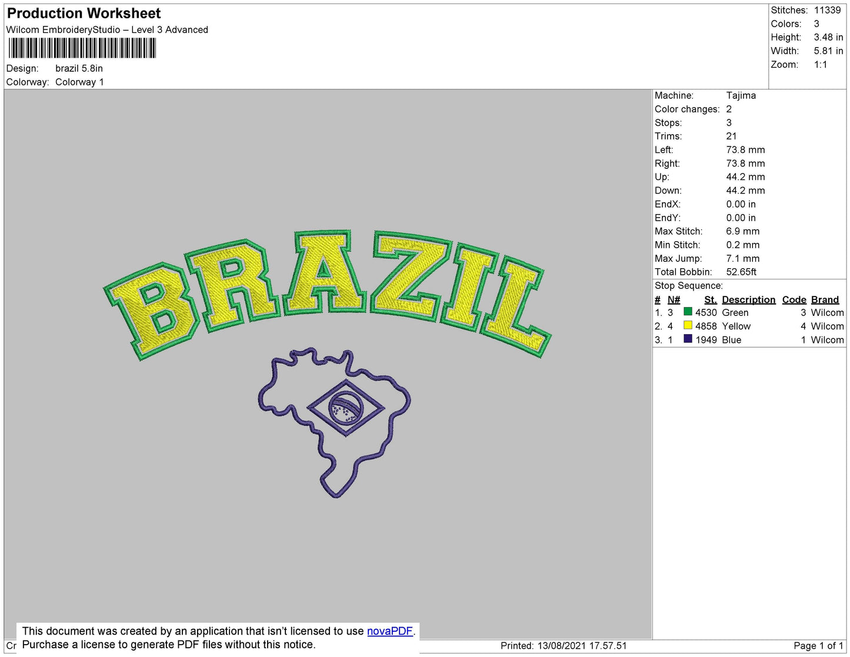
Task: Click the 'Blue' description text
Action: (x=732, y=339)
